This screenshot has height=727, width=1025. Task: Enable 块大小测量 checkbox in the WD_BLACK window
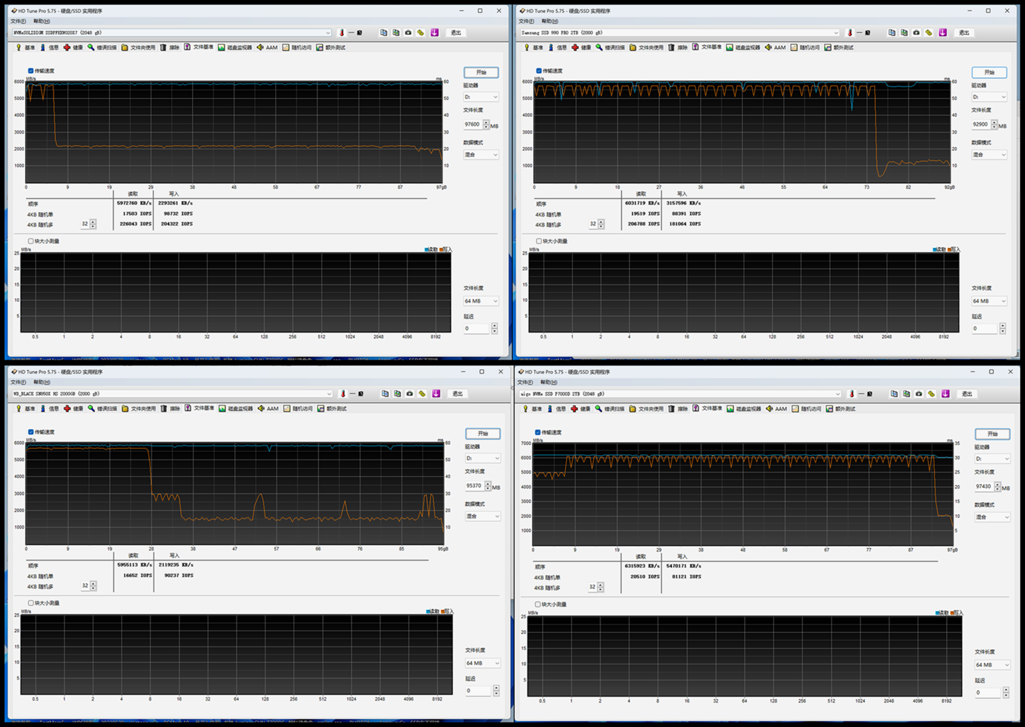pos(31,603)
